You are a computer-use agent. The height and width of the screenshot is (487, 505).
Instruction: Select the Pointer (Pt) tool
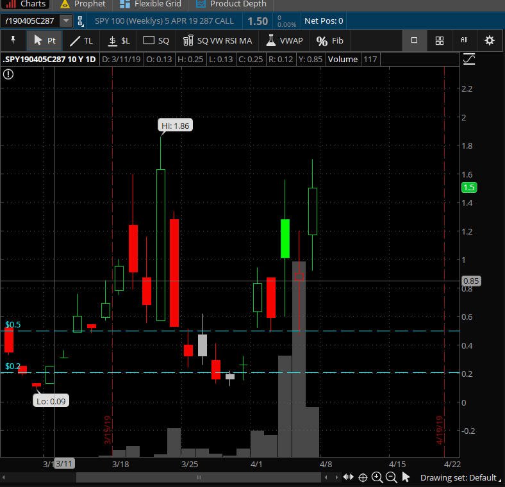44,40
